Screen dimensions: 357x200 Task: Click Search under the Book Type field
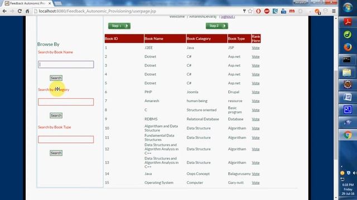click(x=56, y=153)
